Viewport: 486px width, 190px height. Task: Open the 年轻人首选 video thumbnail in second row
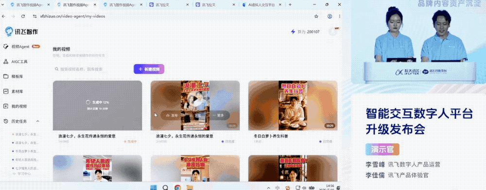click(97, 168)
